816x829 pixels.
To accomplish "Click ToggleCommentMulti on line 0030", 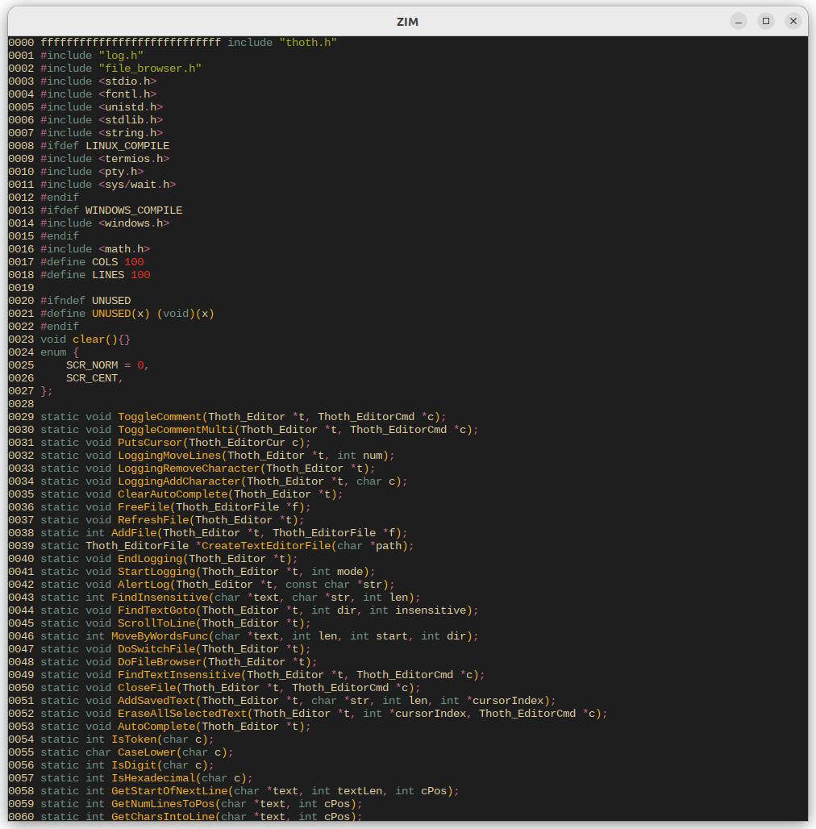I will (176, 429).
